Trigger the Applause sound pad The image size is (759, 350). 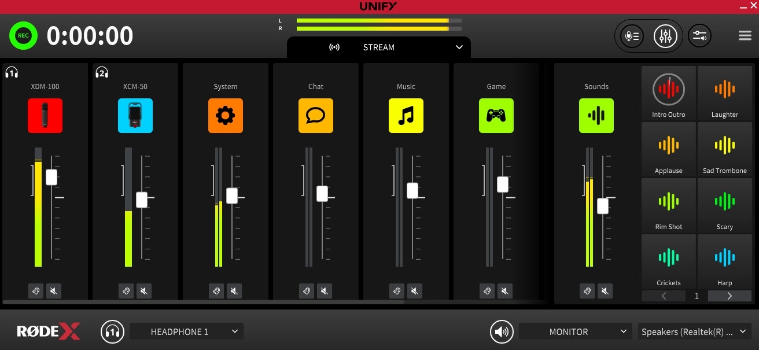click(x=669, y=149)
